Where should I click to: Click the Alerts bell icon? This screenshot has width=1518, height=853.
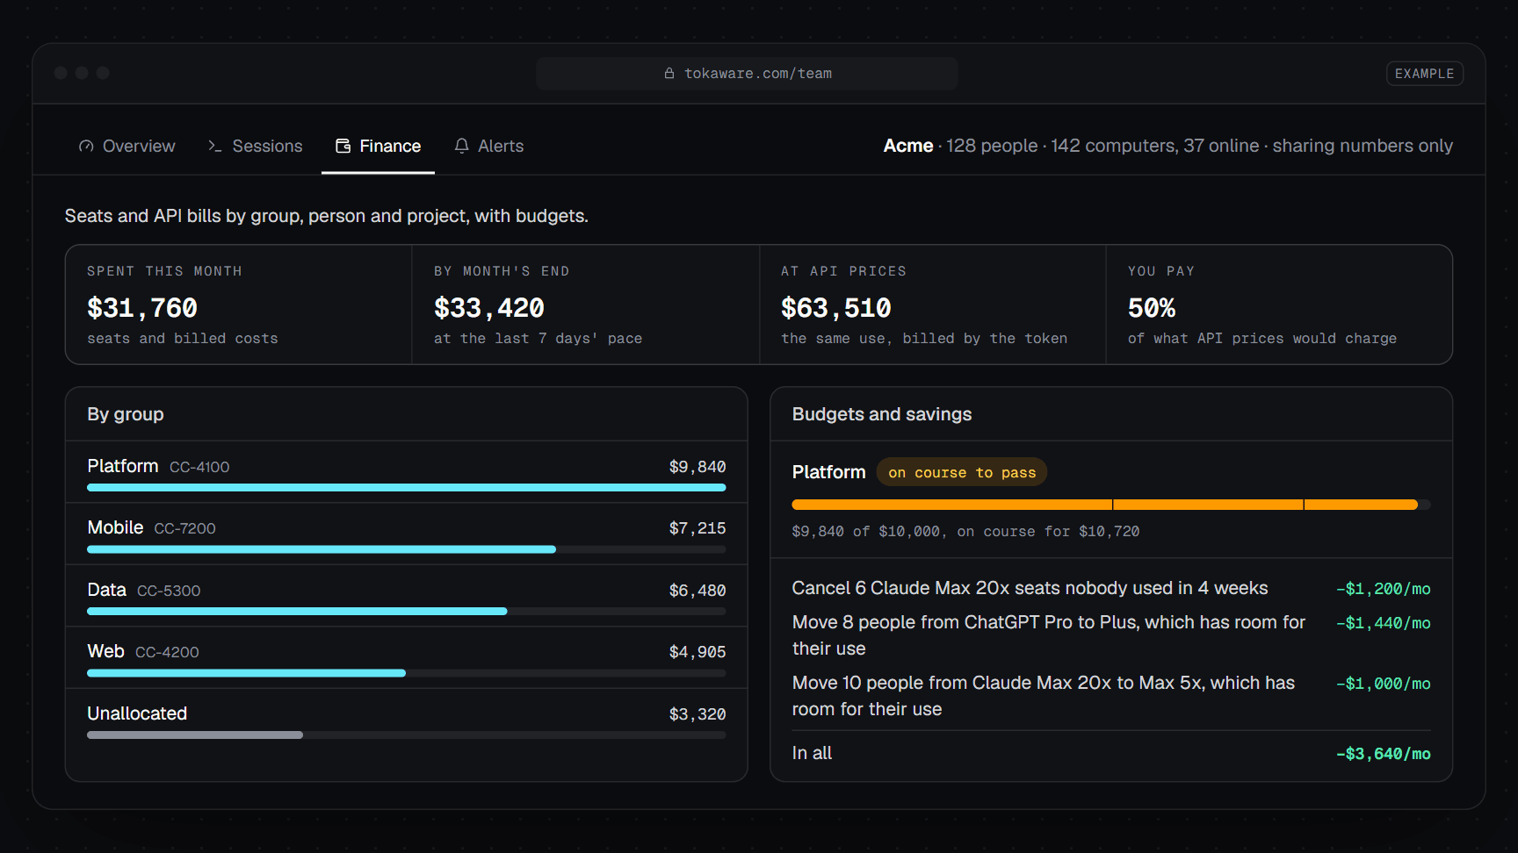click(x=461, y=147)
